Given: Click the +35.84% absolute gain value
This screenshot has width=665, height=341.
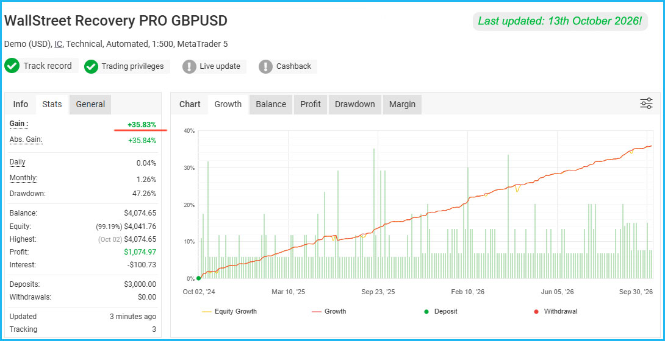Looking at the screenshot, I should click(142, 141).
